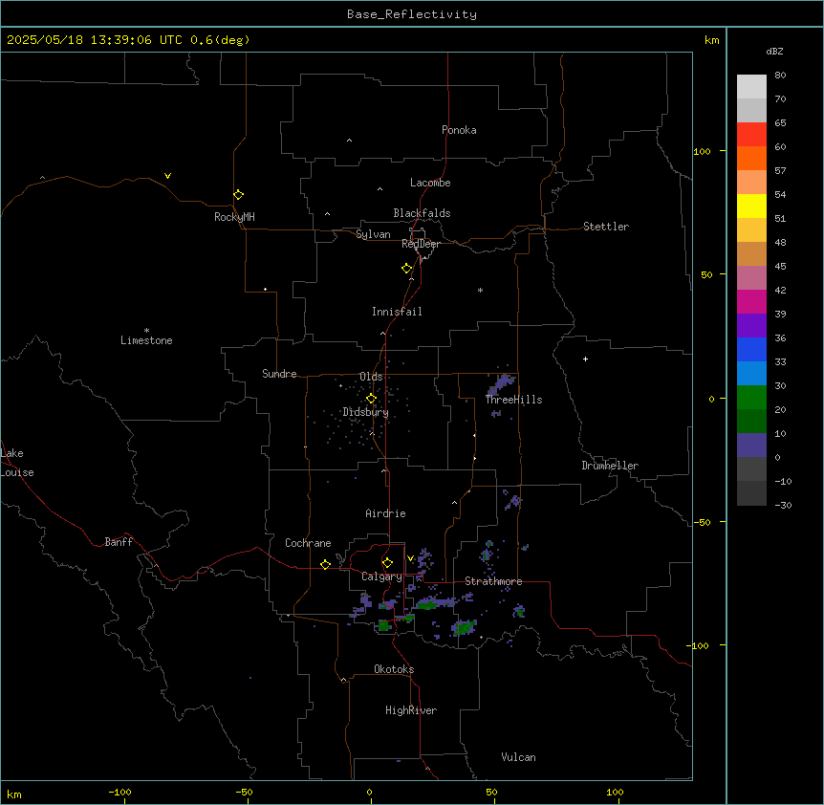Click the yellow diamond marker near RockyMH

pos(238,195)
